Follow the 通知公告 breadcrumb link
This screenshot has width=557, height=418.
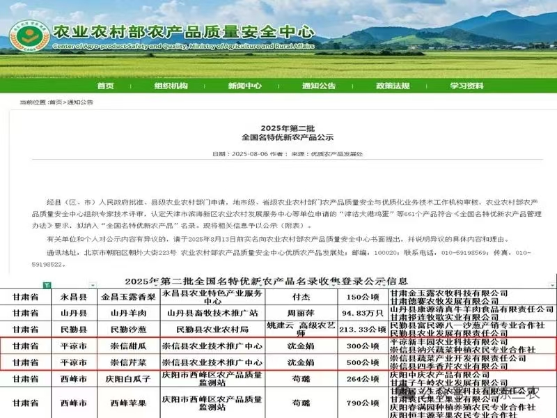(80, 102)
